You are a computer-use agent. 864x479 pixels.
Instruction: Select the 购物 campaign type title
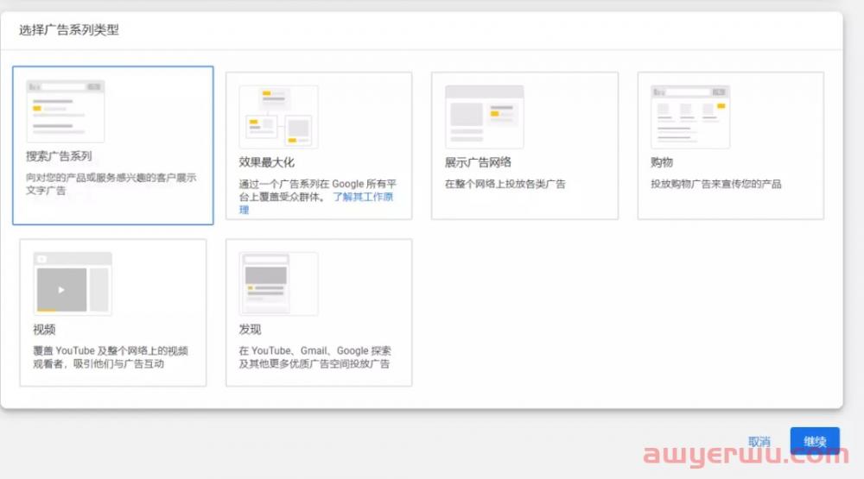pyautogui.click(x=662, y=162)
